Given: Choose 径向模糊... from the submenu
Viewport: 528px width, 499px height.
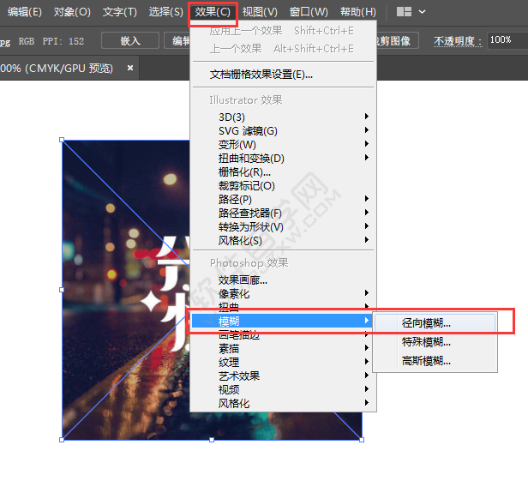Looking at the screenshot, I should [x=435, y=323].
